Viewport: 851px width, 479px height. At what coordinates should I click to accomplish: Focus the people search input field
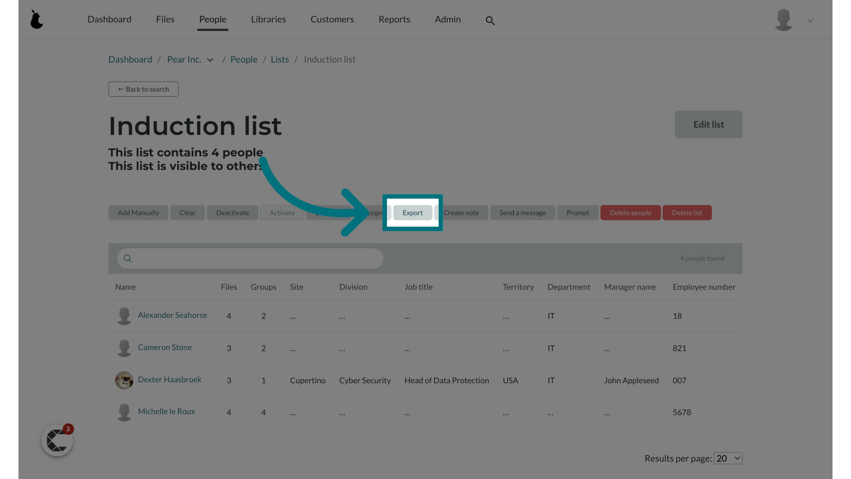pyautogui.click(x=257, y=258)
